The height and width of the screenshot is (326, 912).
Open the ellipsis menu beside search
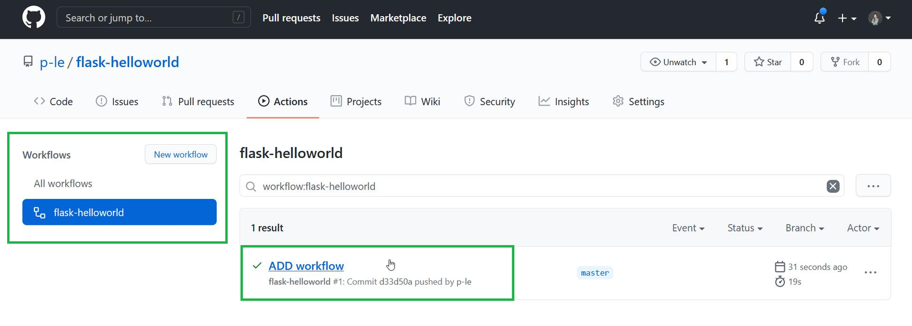pos(873,186)
